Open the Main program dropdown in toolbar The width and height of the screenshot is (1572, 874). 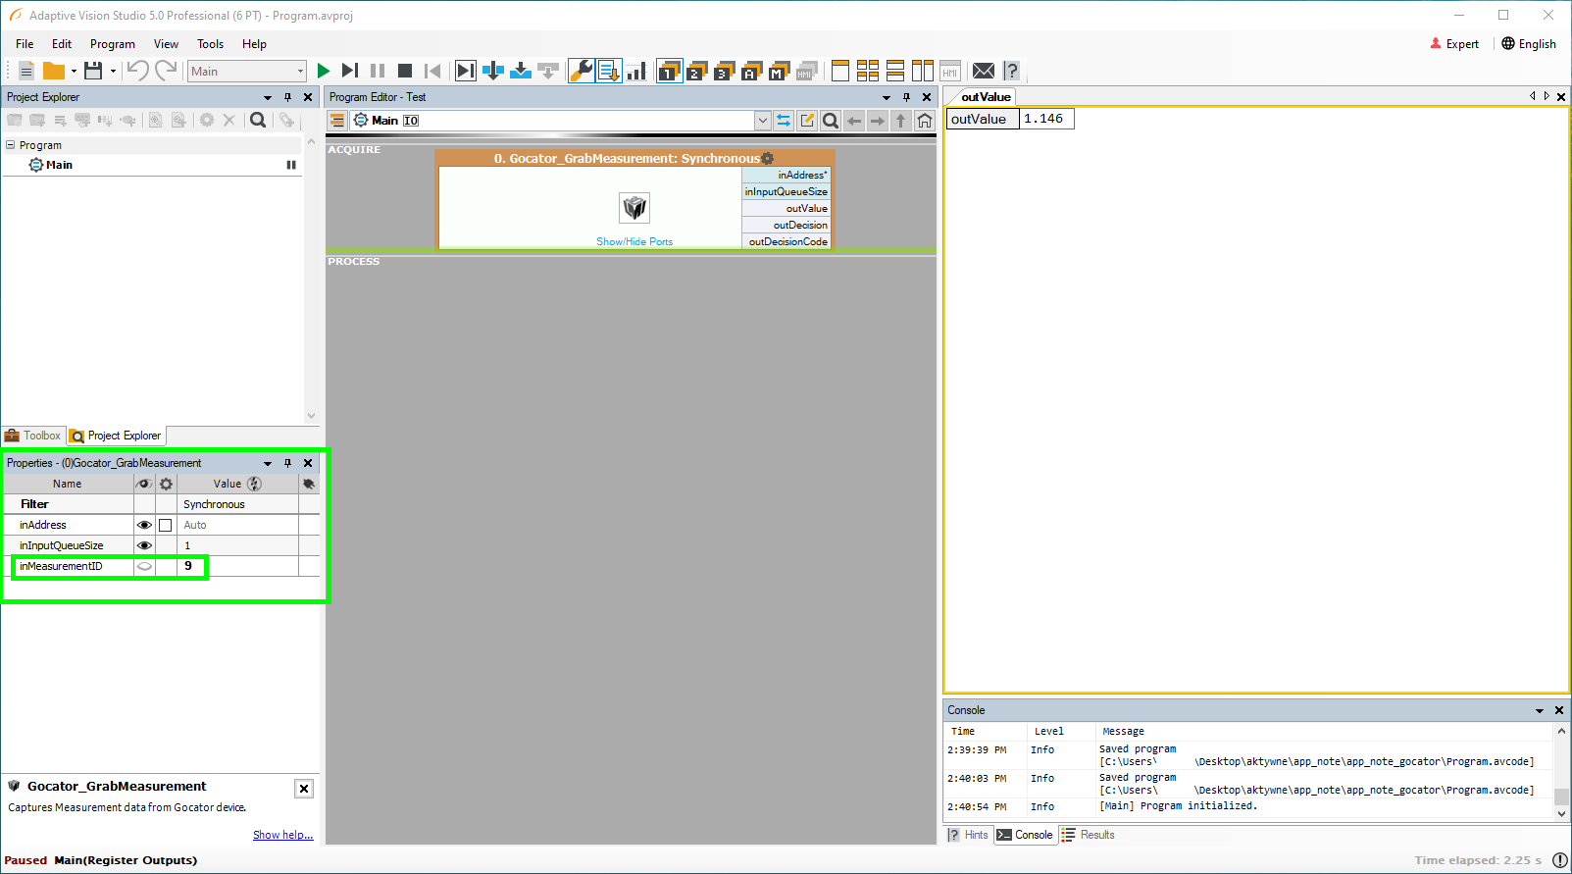[300, 71]
